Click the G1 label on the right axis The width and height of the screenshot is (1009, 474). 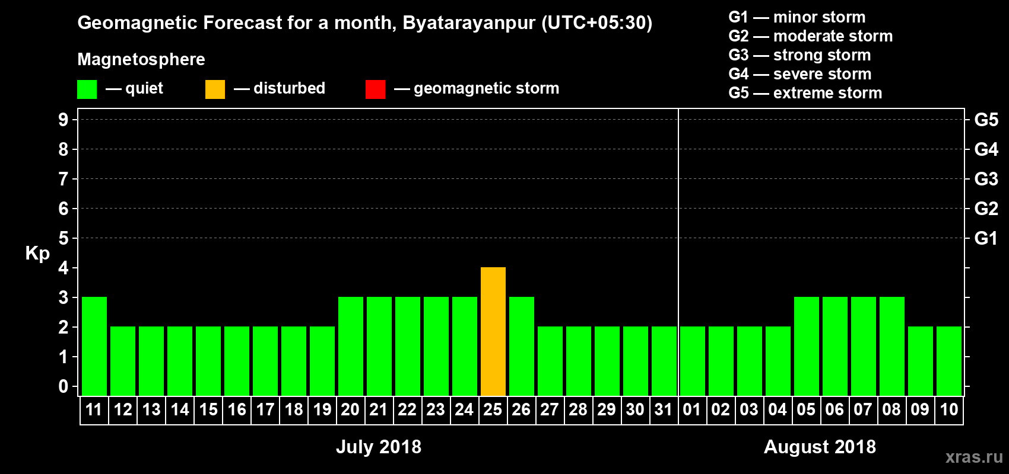point(986,238)
